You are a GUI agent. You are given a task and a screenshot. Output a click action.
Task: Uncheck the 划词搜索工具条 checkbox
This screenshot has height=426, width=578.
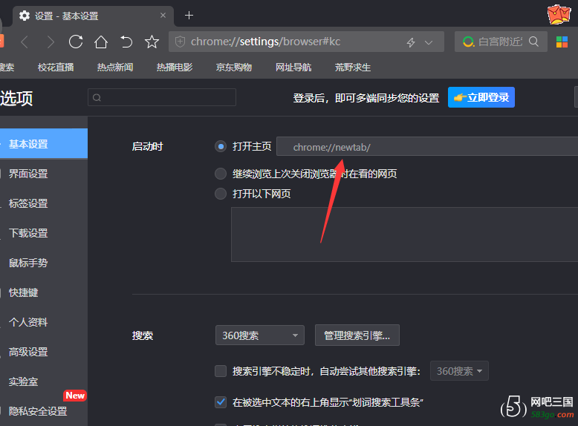(x=221, y=402)
